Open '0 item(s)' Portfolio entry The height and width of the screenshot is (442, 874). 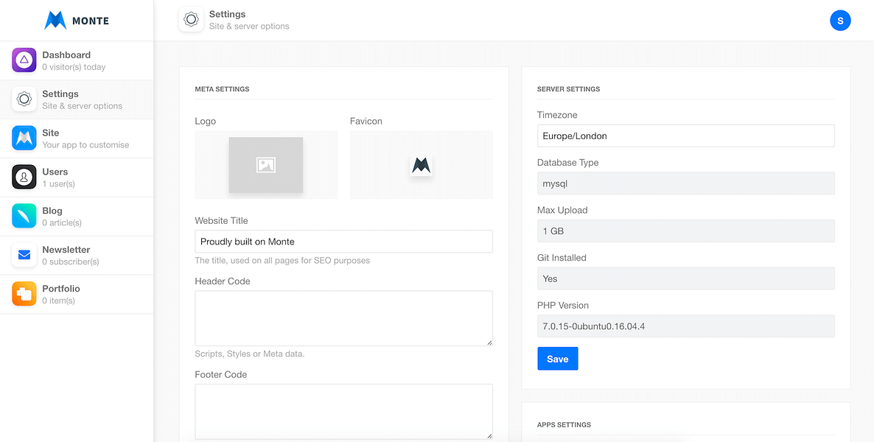77,294
